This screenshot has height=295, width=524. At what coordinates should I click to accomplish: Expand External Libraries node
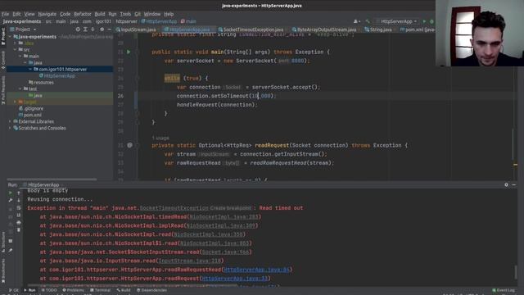[x=10, y=121]
